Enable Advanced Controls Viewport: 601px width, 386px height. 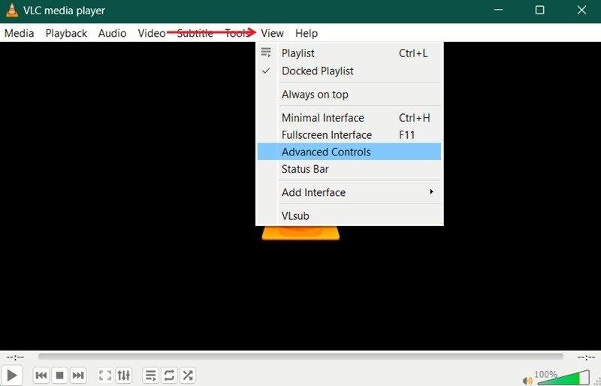tap(349, 152)
